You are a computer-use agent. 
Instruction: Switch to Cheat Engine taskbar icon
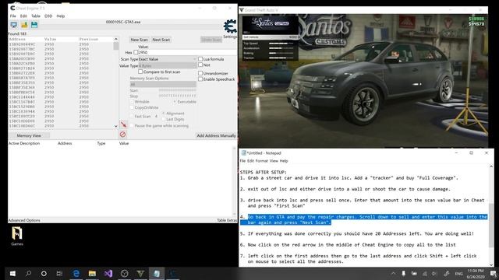[x=173, y=273]
